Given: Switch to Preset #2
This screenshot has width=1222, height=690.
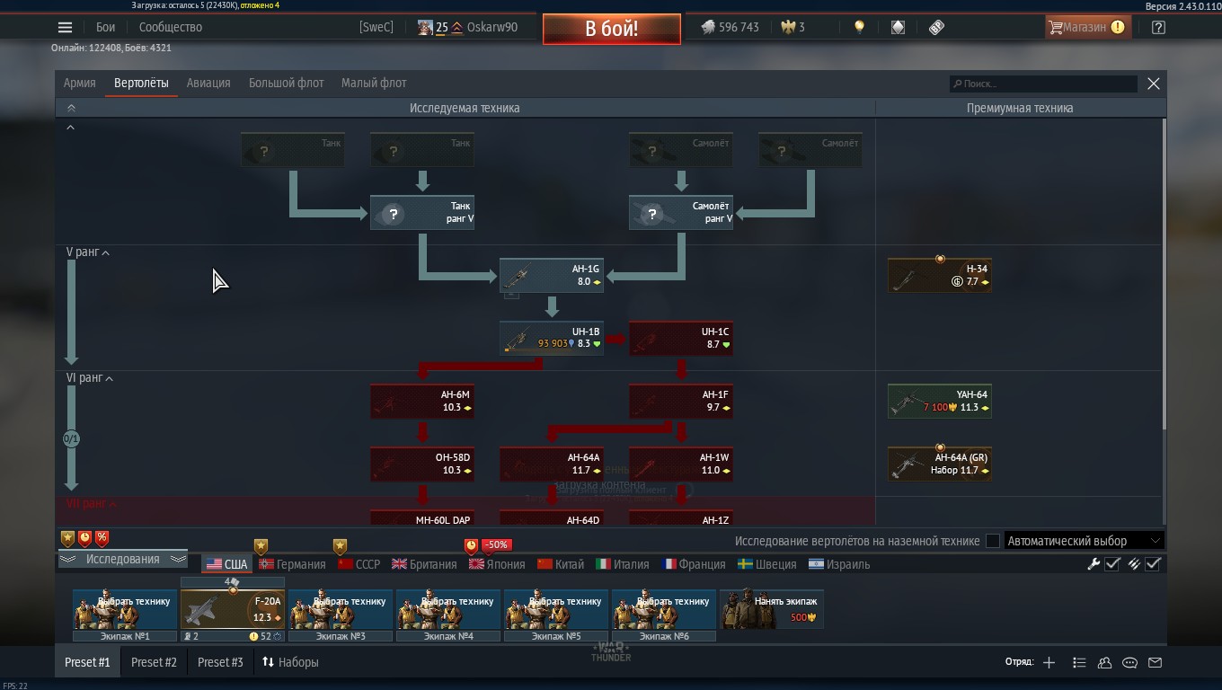Looking at the screenshot, I should 154,662.
